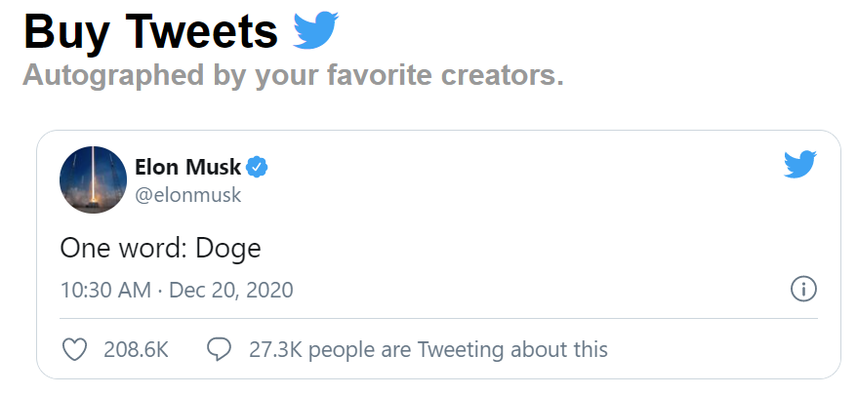Click the Dec 20, 2020 date text
This screenshot has height=395, width=857.
(x=231, y=290)
